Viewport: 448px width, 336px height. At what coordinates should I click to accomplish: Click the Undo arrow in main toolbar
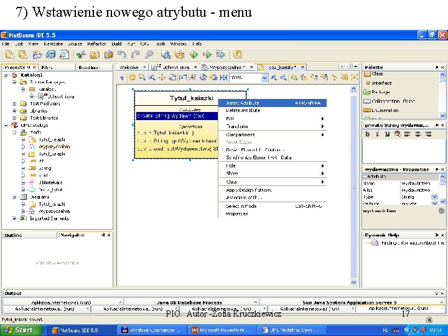click(x=122, y=54)
